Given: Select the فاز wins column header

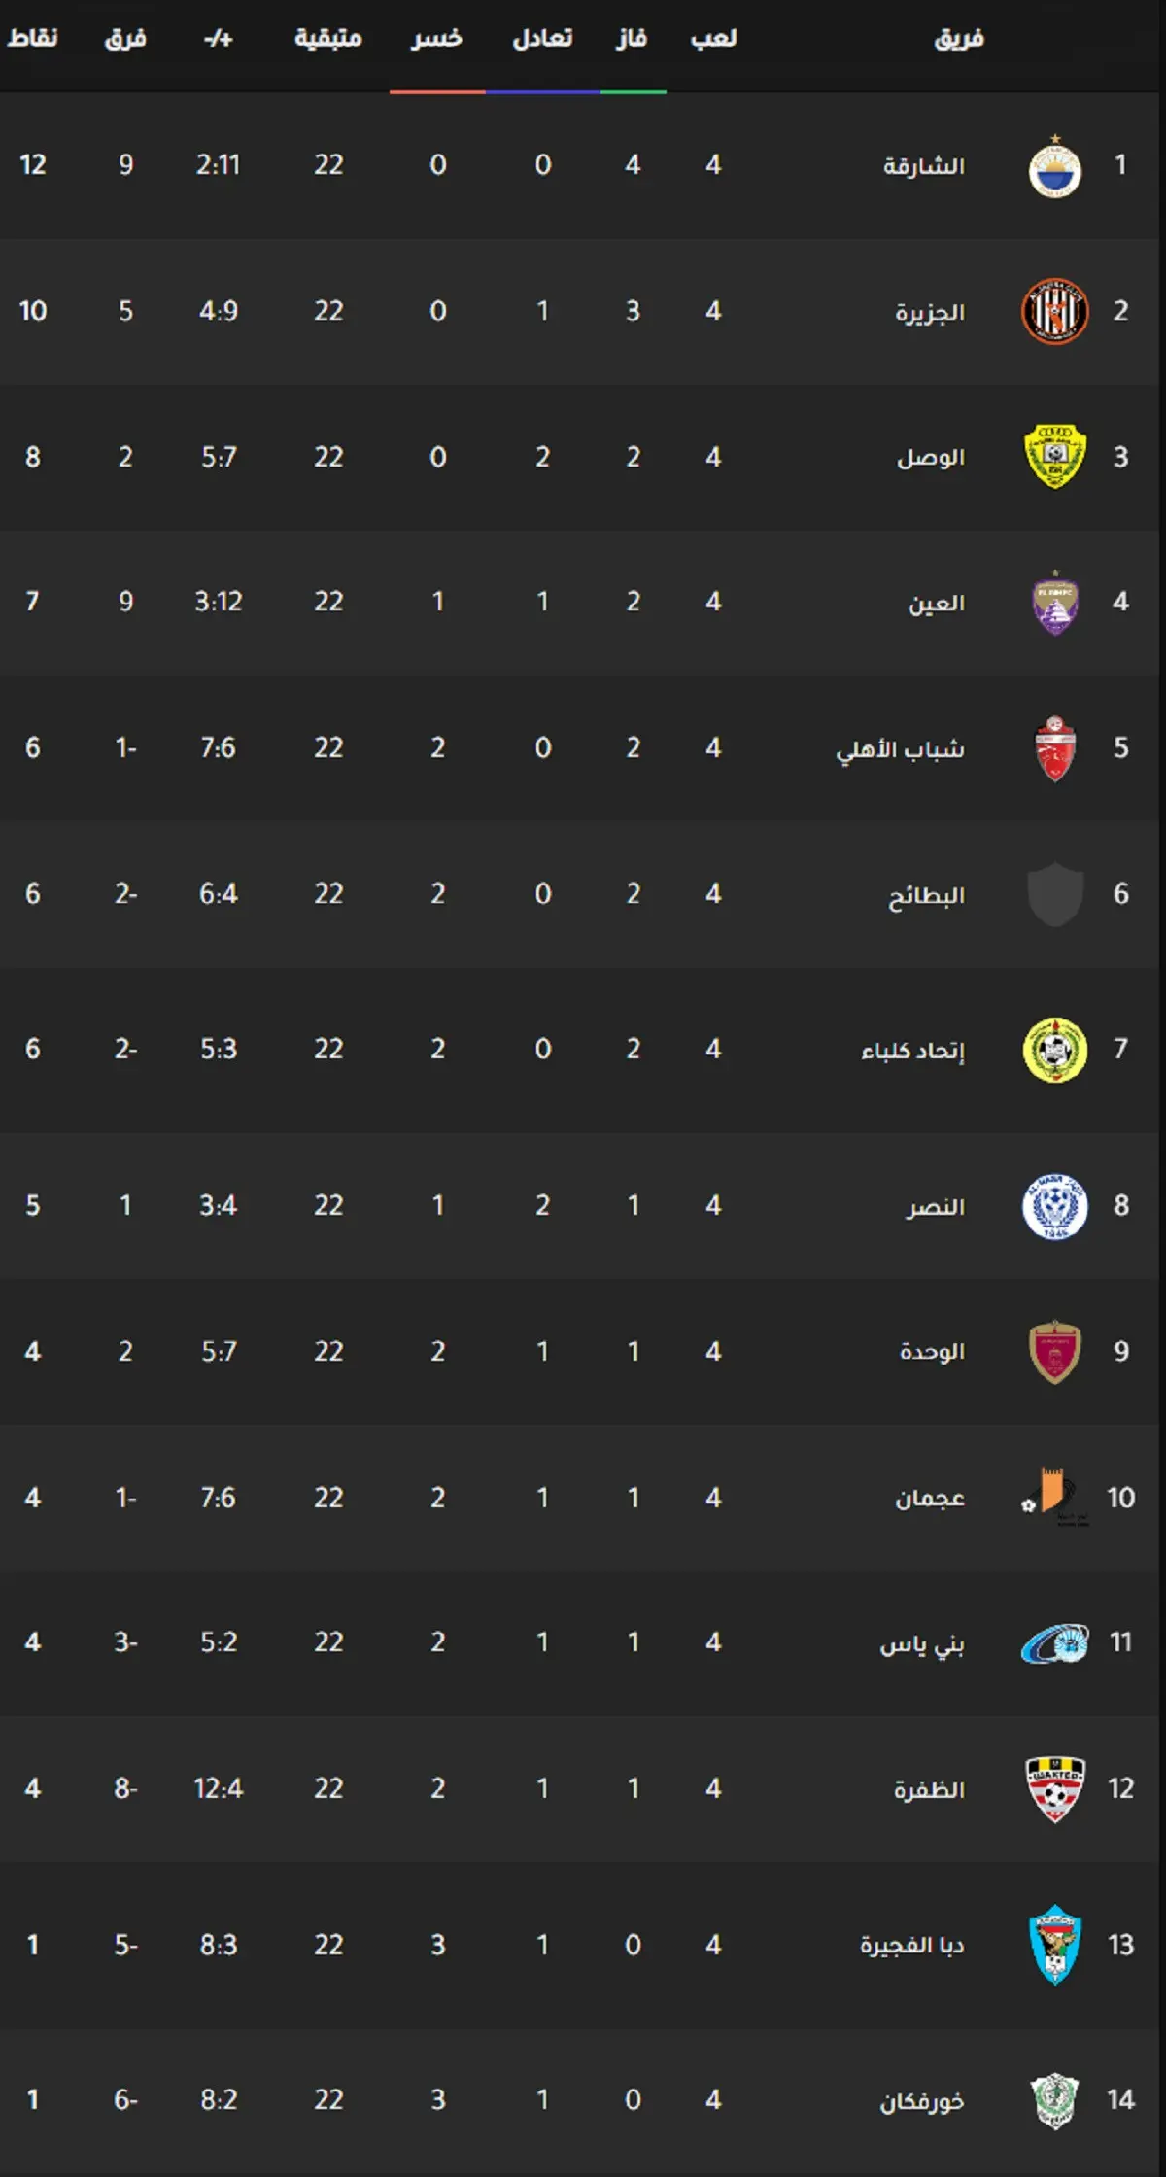Looking at the screenshot, I should 632,38.
